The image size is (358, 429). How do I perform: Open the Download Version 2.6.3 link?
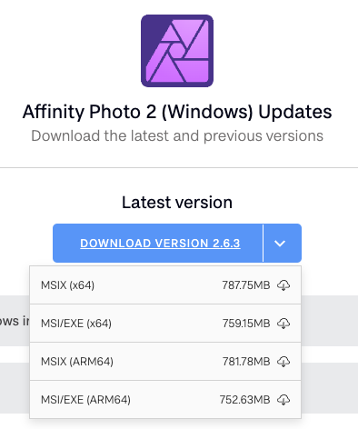click(160, 244)
